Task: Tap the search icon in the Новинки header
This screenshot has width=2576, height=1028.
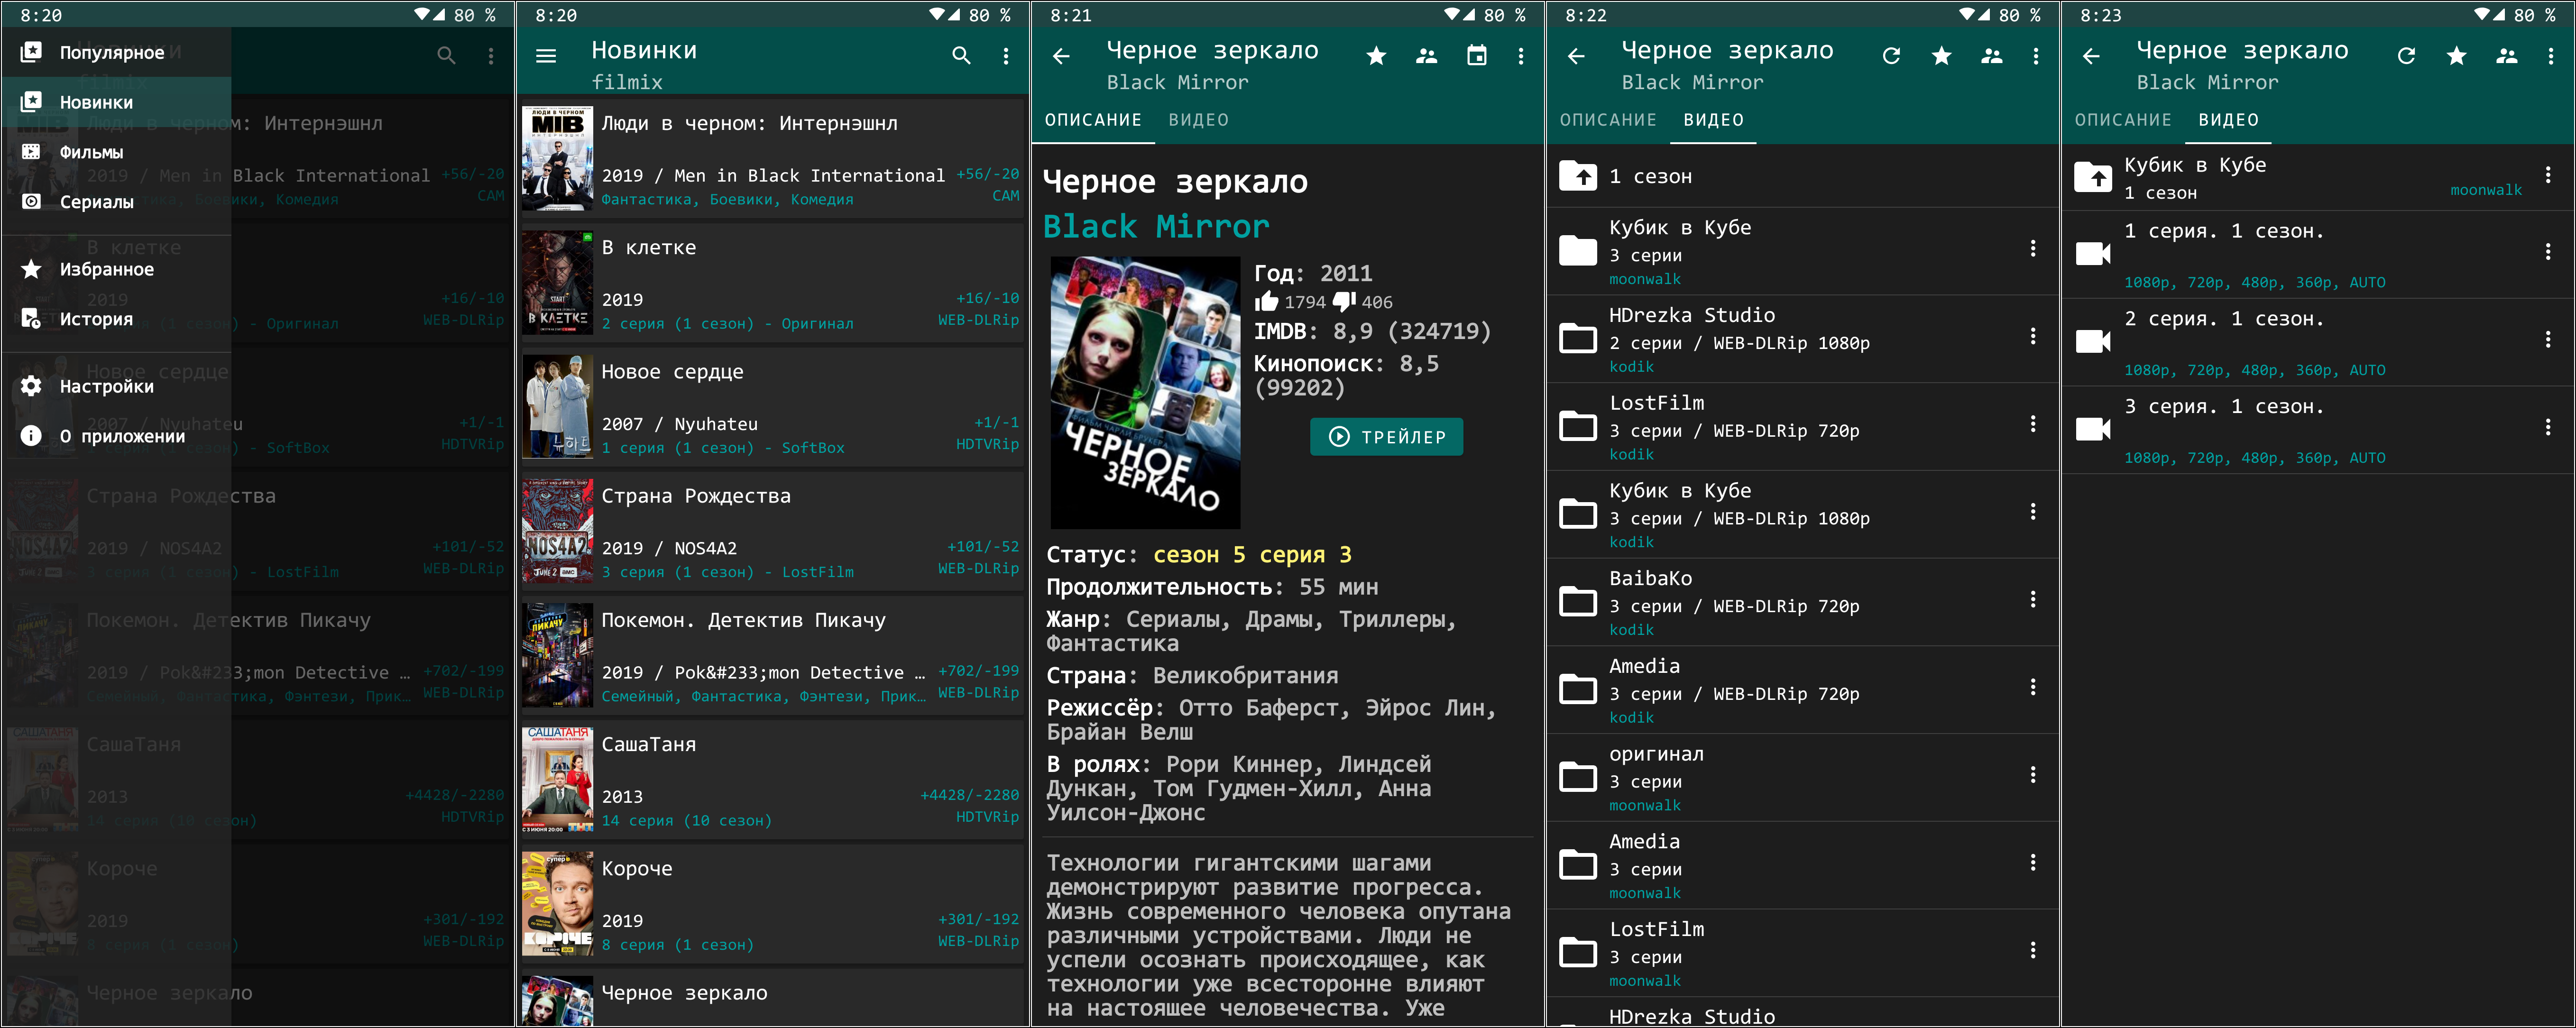Action: [x=961, y=56]
